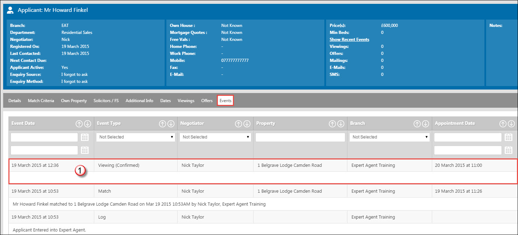The height and width of the screenshot is (235, 518).
Task: Open the Viewings tab
Action: [x=186, y=101]
